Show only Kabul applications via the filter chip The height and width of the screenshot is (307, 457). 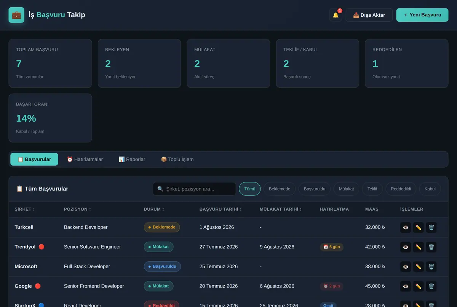430,189
